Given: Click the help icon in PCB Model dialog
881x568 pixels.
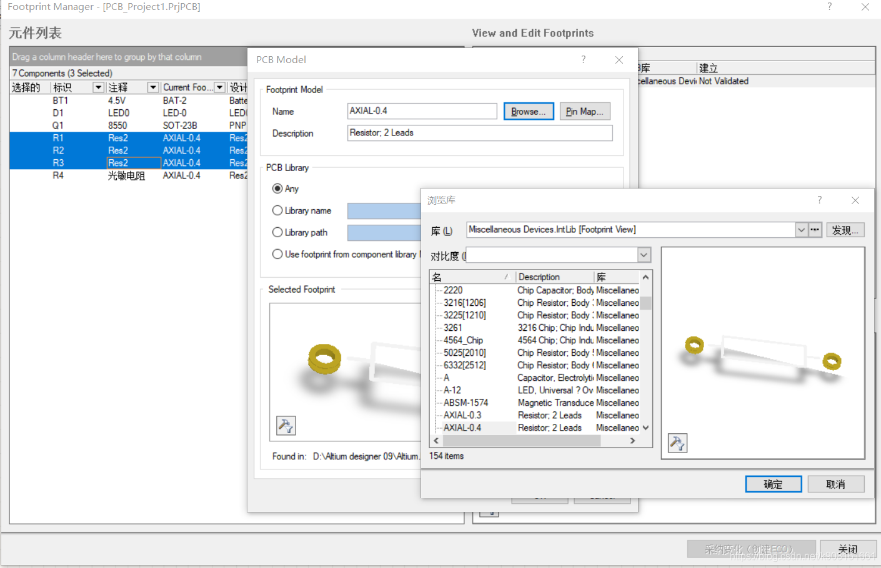Looking at the screenshot, I should (x=583, y=59).
